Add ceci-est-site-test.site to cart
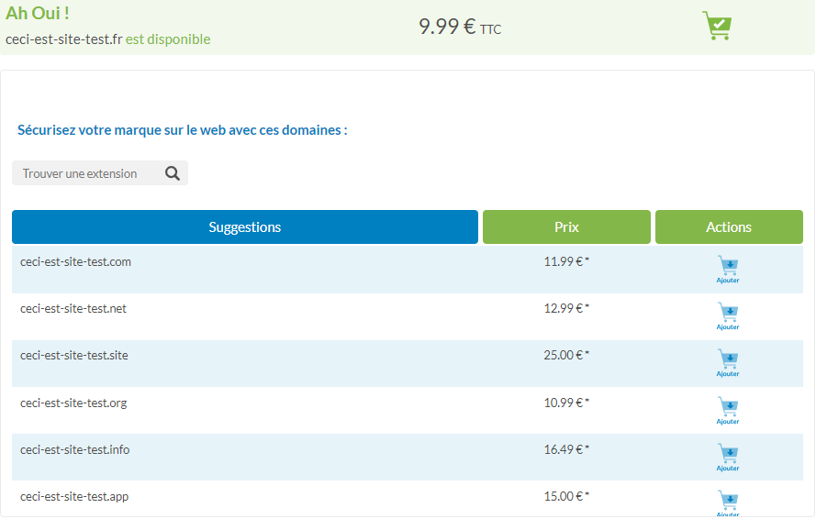This screenshot has height=519, width=816. (728, 363)
